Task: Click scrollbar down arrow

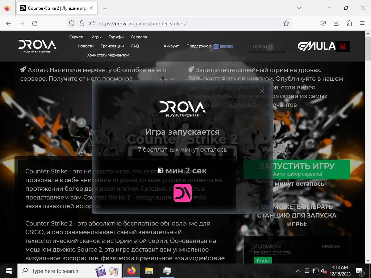Action: pos(368,261)
